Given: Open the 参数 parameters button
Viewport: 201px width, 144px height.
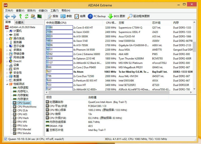Looking at the screenshot, I should tap(66, 16).
